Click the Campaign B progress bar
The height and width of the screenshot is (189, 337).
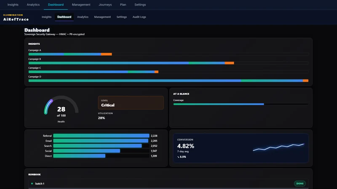pos(168,63)
